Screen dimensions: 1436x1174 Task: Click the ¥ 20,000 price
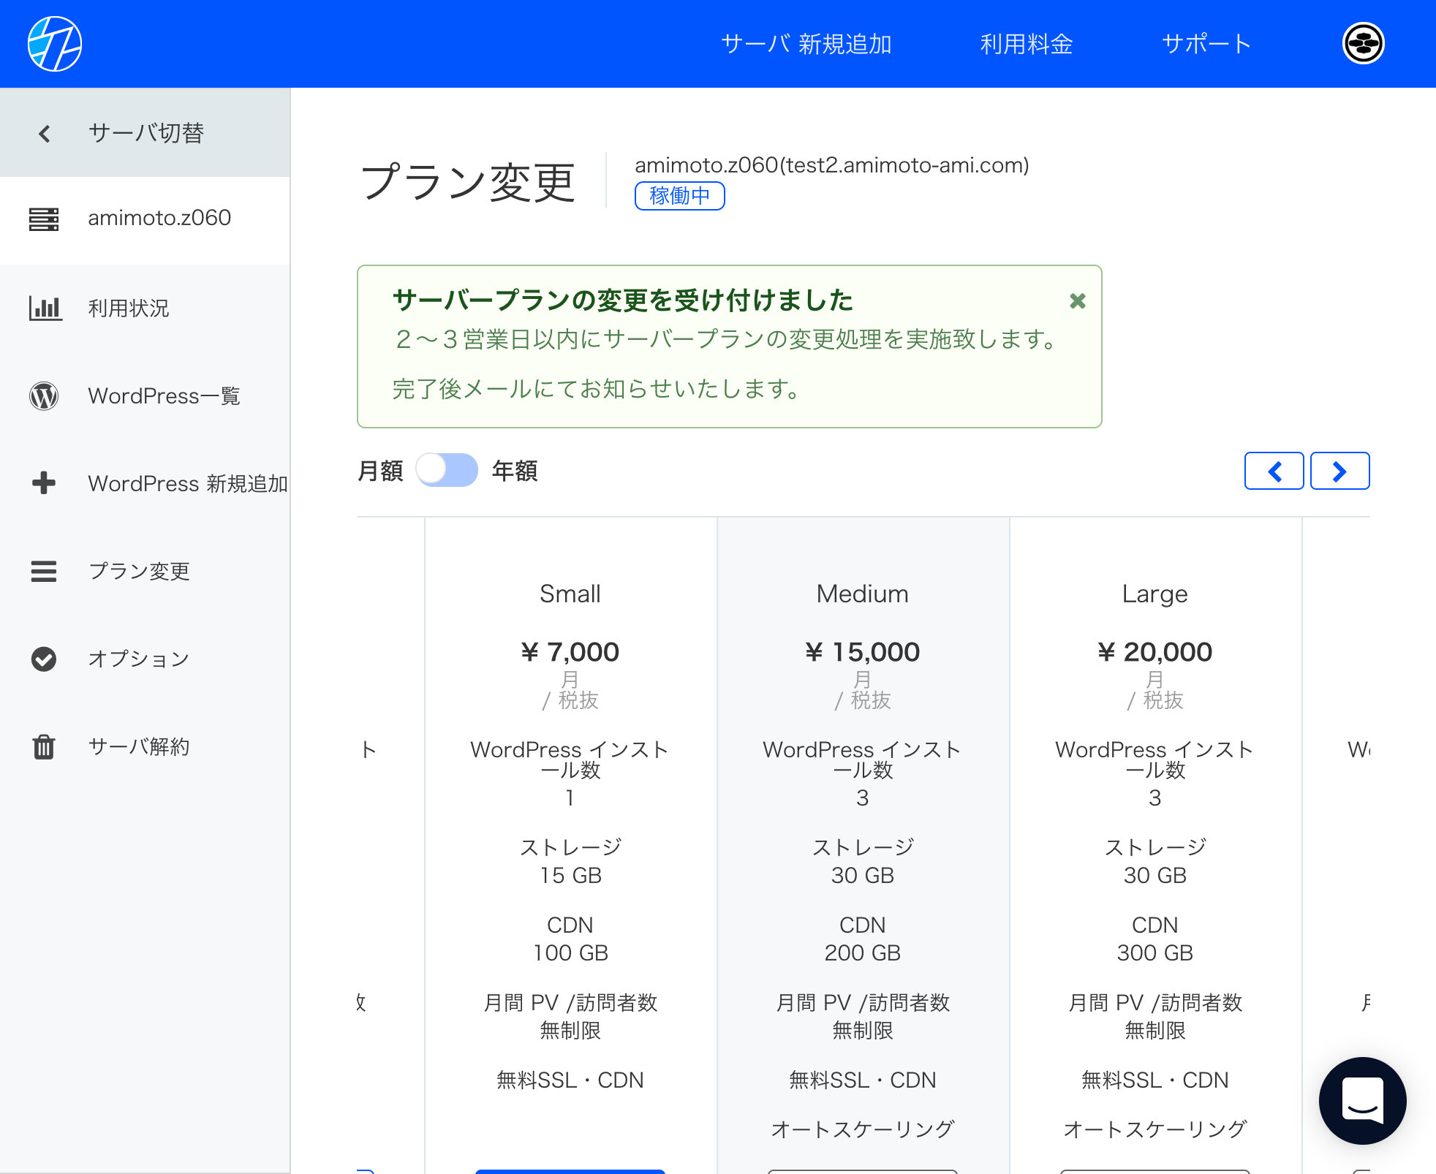[1155, 651]
